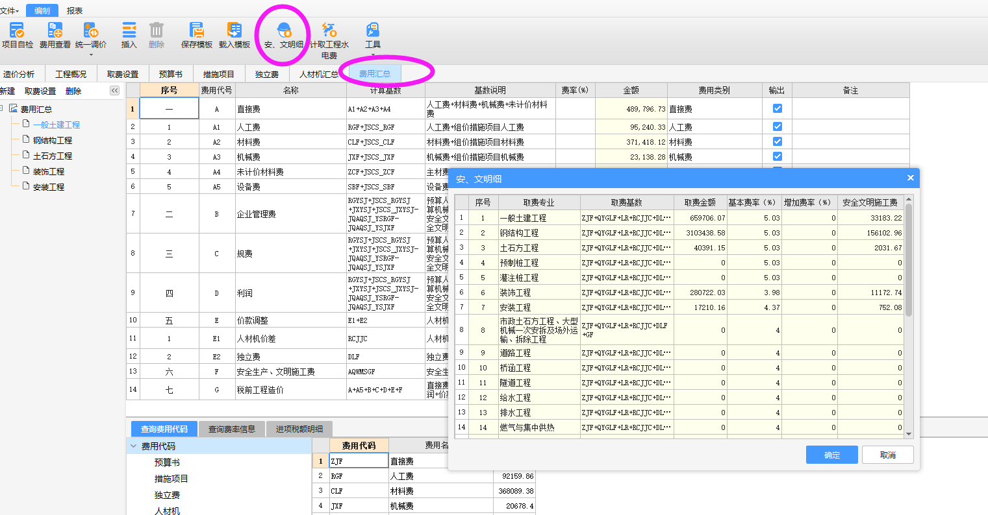This screenshot has width=988, height=515.
Task: Select 预算书 under 费用代码
Action: (167, 462)
